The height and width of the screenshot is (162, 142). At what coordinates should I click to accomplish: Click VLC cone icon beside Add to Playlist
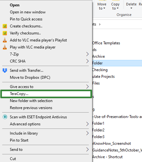click(5, 40)
